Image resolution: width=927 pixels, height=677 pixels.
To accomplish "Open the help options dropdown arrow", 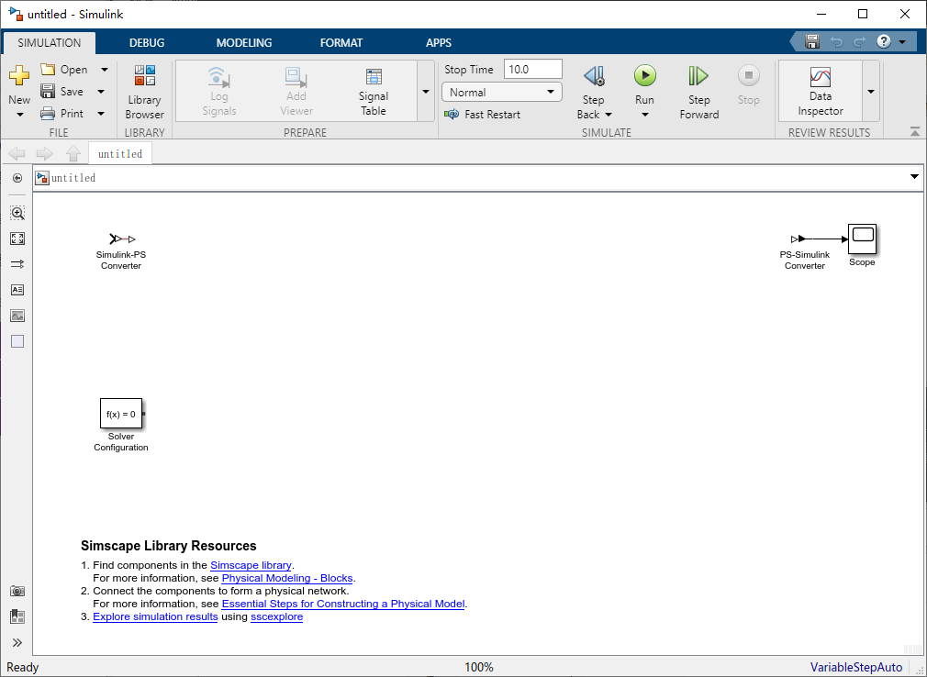I will (x=902, y=42).
